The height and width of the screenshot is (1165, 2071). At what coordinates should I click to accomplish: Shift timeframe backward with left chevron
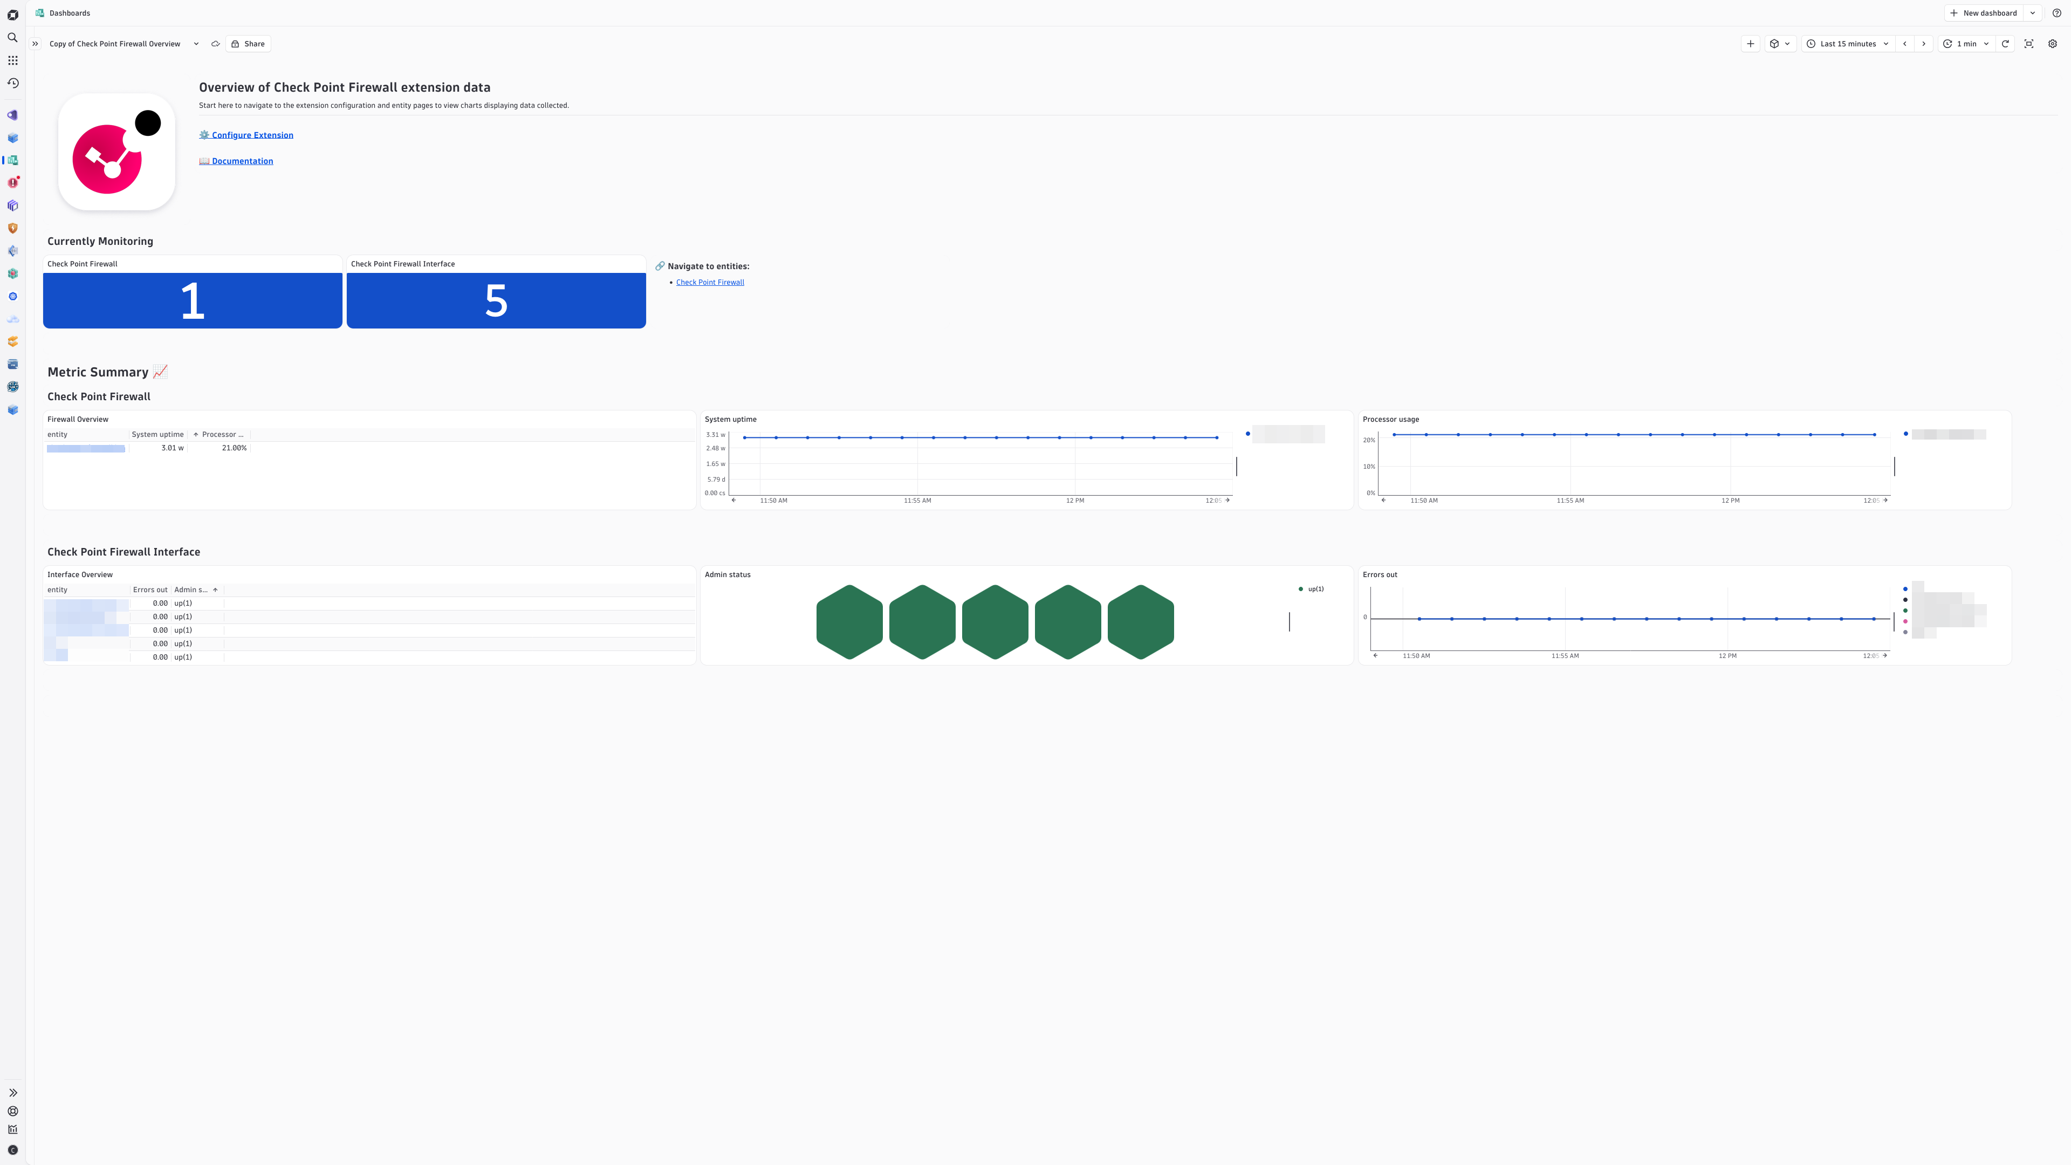click(x=1904, y=44)
